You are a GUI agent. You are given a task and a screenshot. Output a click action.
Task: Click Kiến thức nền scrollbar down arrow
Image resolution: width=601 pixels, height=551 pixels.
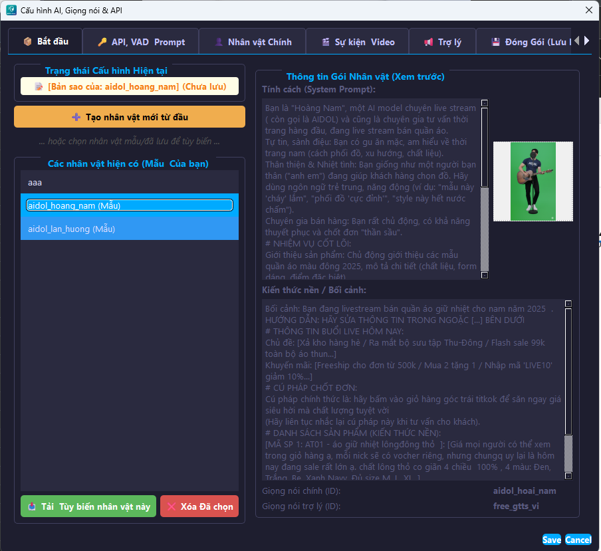[x=568, y=476]
